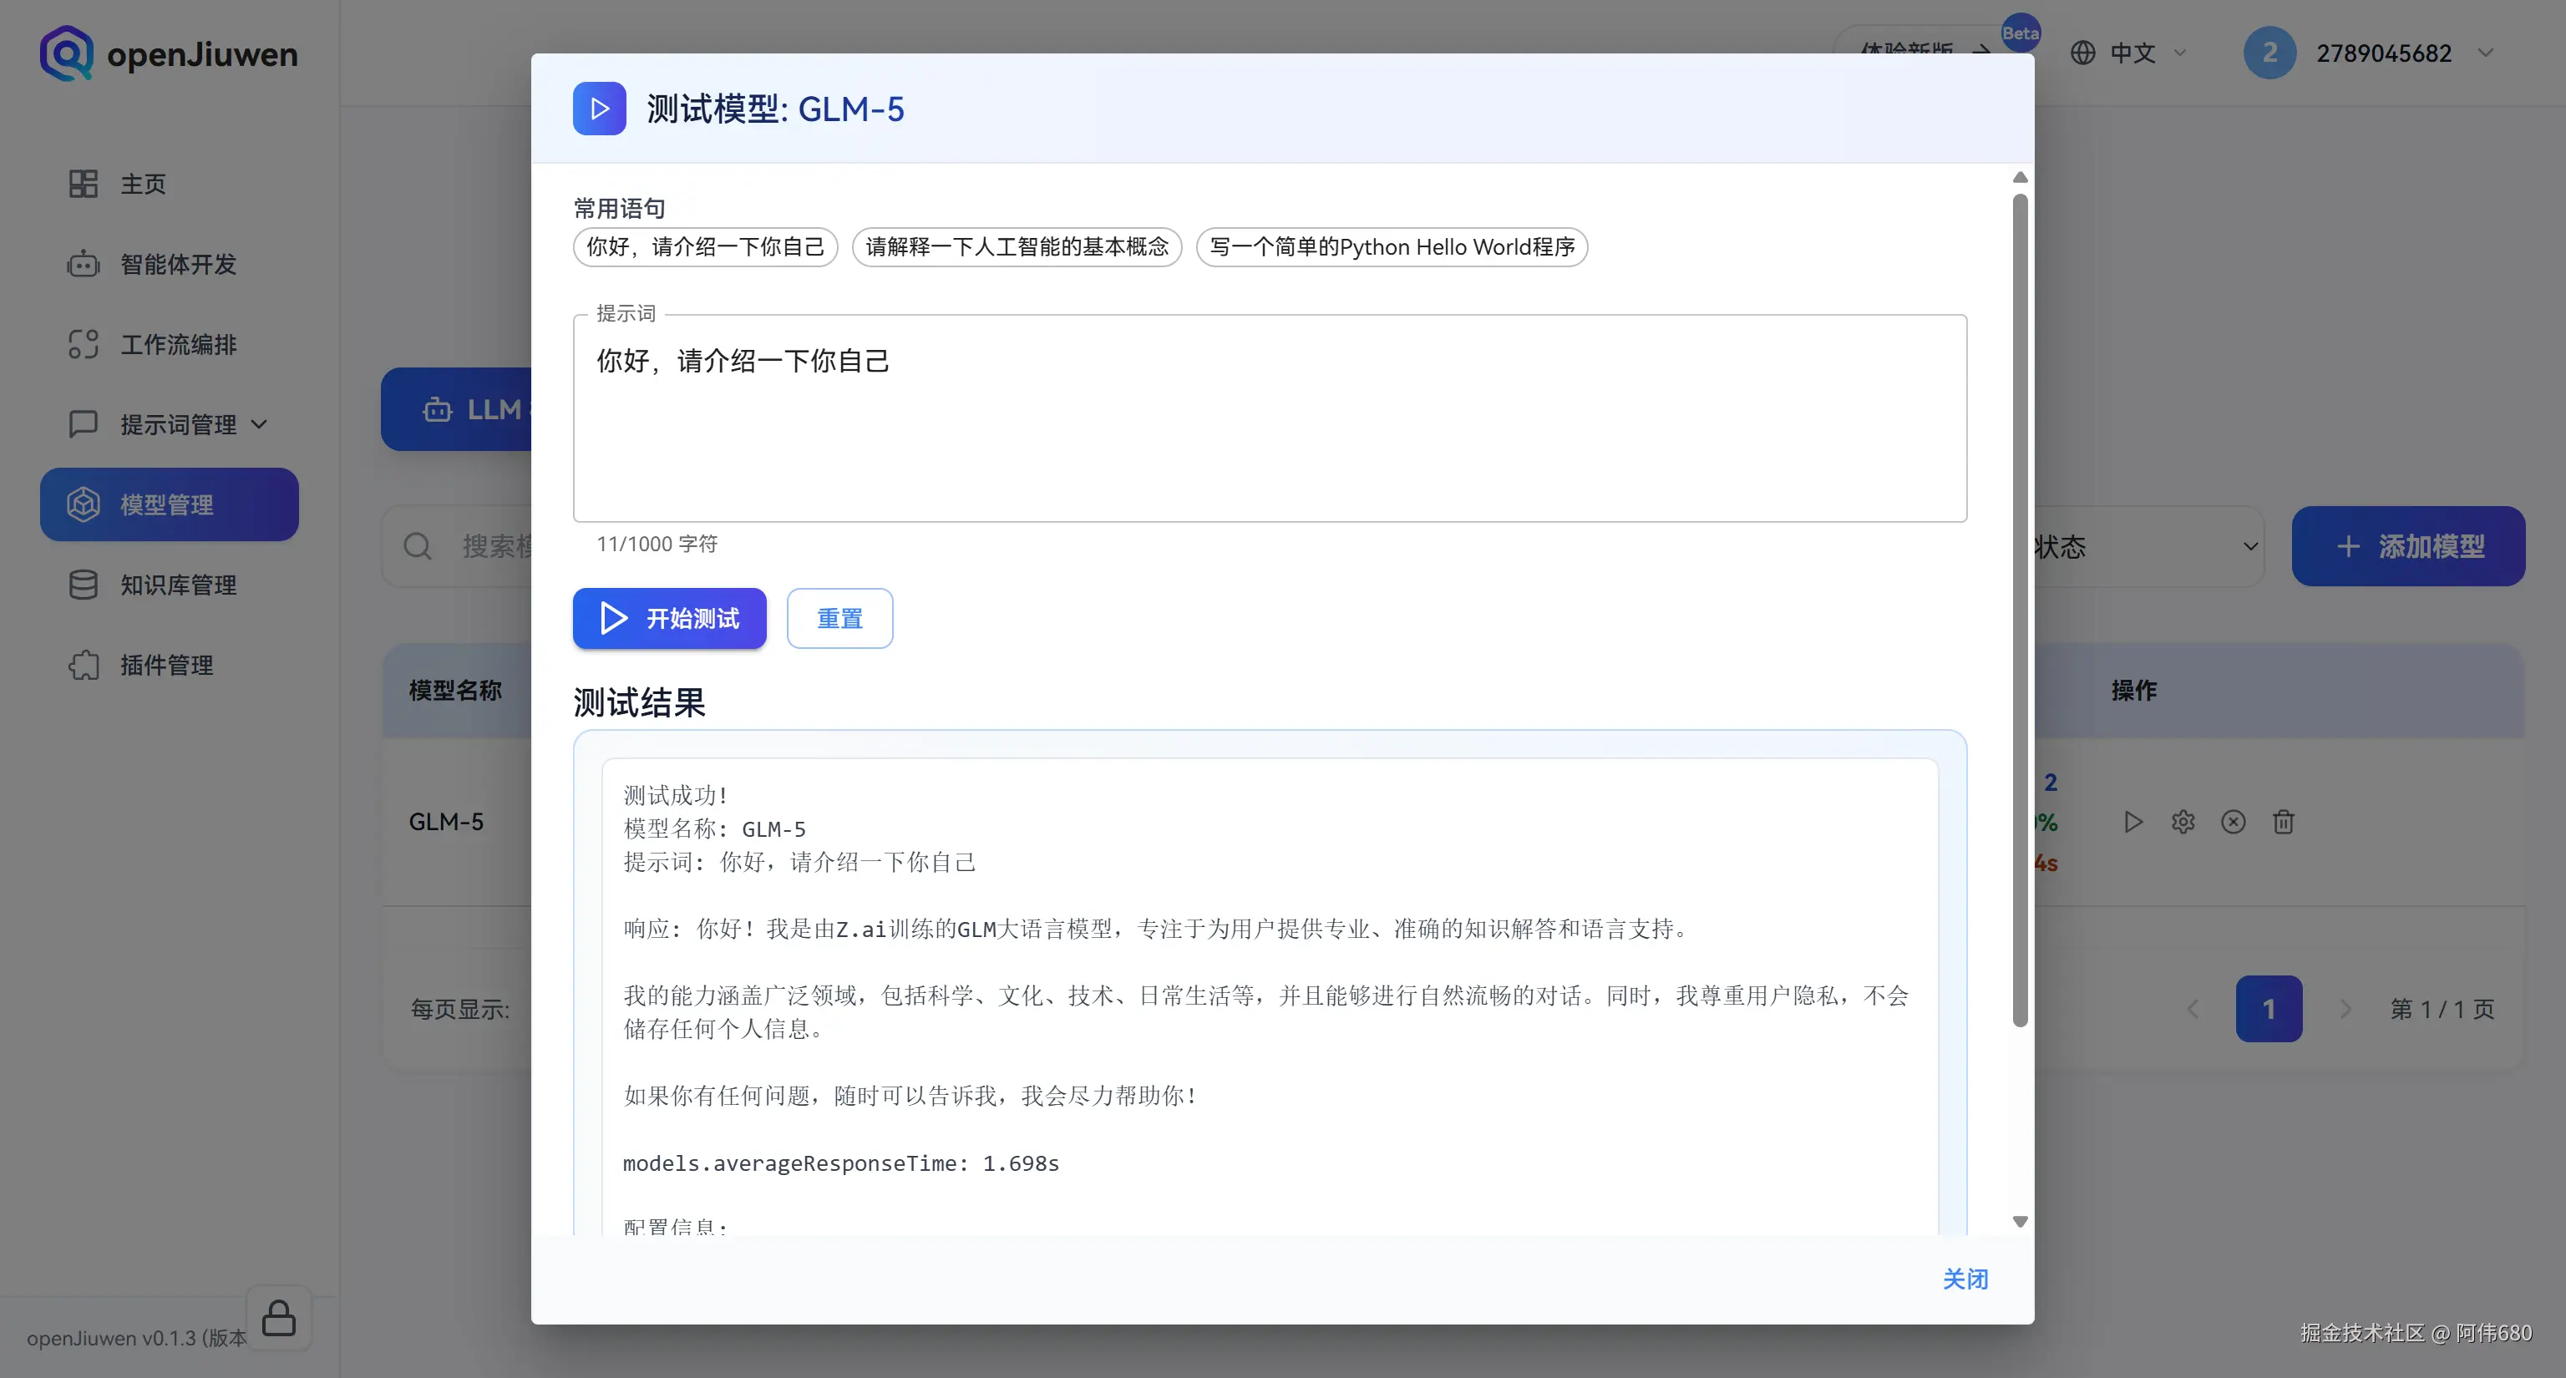The image size is (2566, 1378).
Task: Click the user avatar circle
Action: point(2269,53)
